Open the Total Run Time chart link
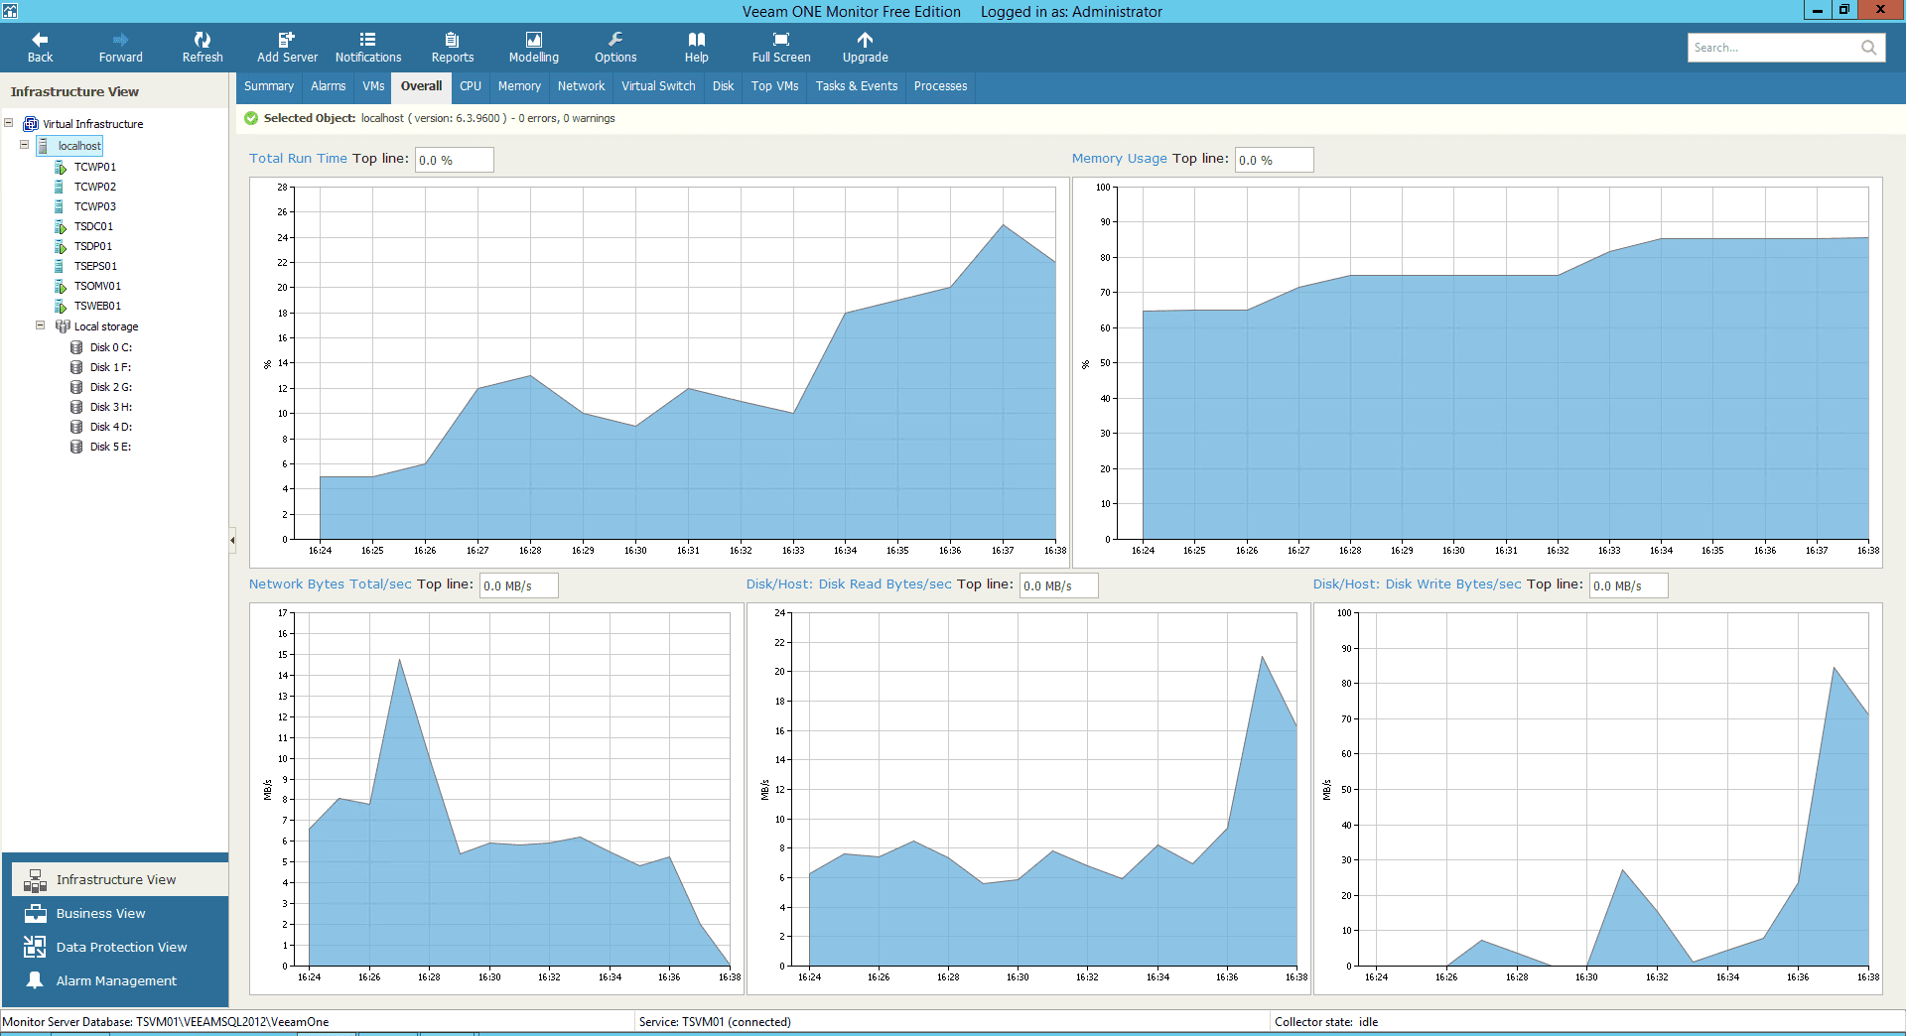The width and height of the screenshot is (1906, 1036). (298, 159)
